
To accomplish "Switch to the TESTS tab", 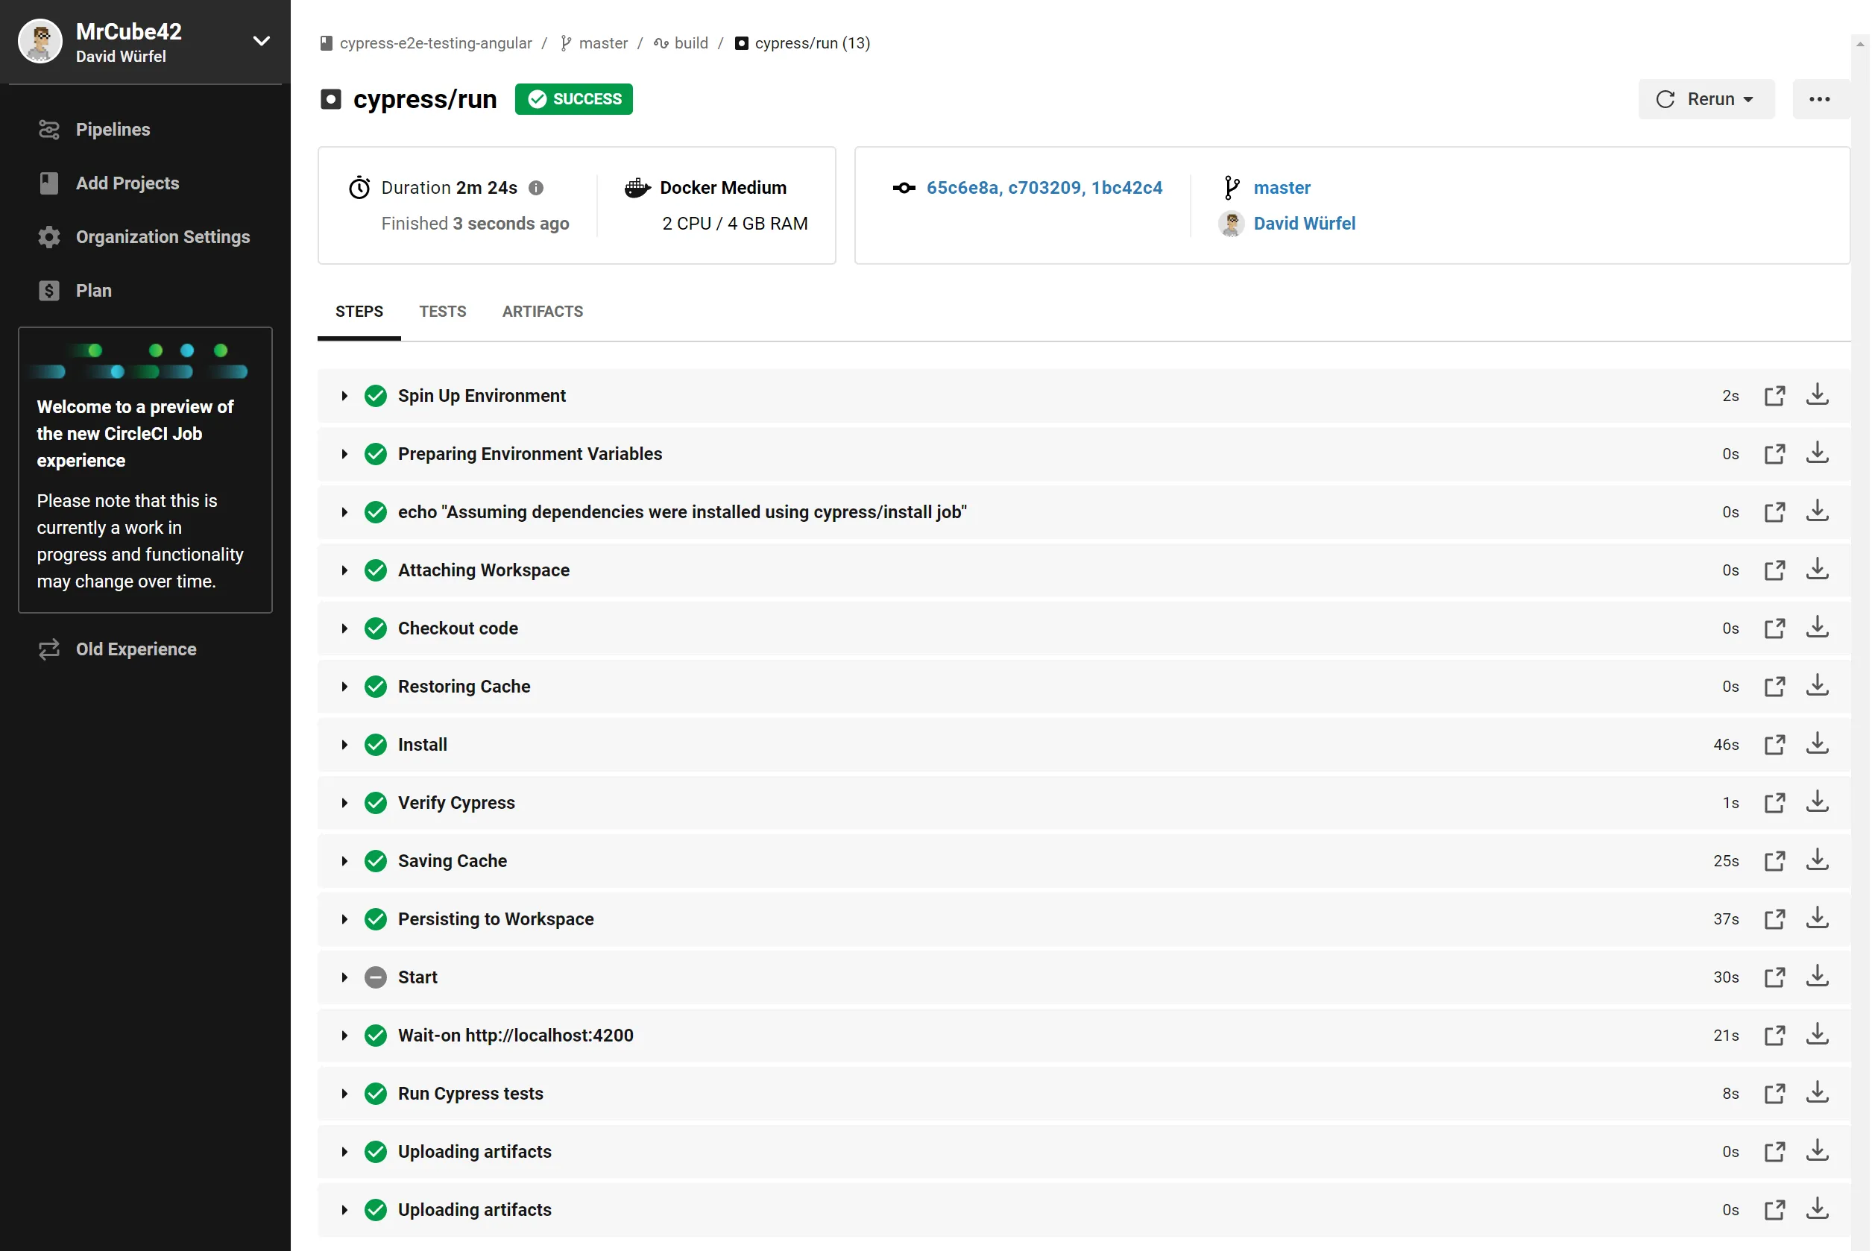I will pyautogui.click(x=443, y=311).
